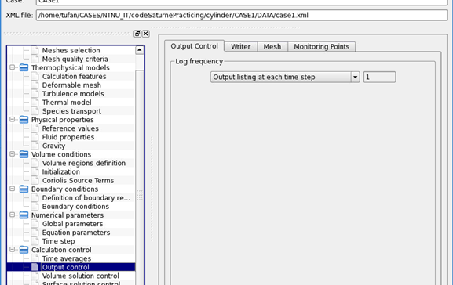The image size is (453, 285).
Task: Switch to the Mesh tab
Action: [272, 47]
